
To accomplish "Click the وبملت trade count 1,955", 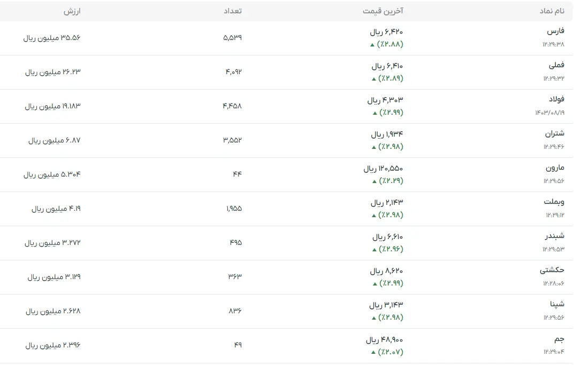I will coord(233,209).
